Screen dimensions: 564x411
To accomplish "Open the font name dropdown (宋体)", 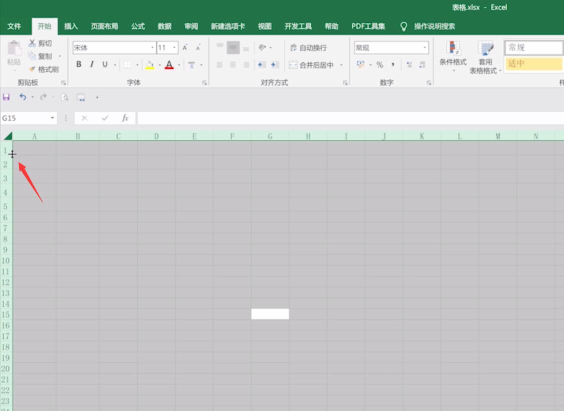I will point(152,47).
